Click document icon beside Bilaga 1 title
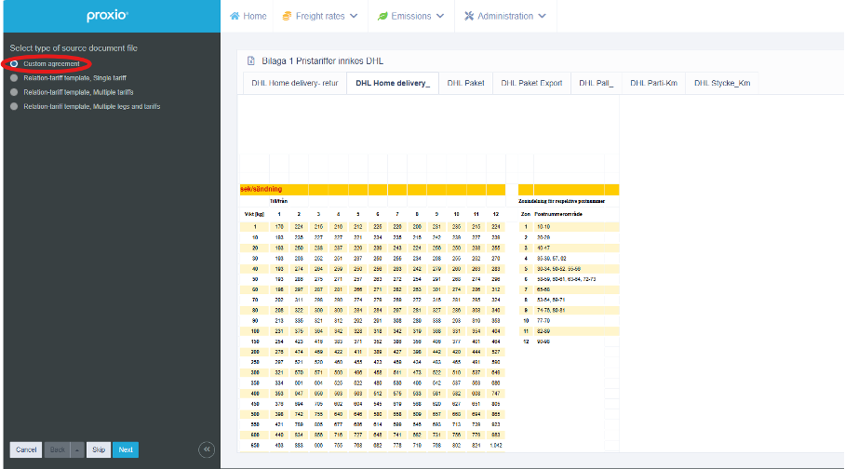The height and width of the screenshot is (469, 845). coord(250,60)
